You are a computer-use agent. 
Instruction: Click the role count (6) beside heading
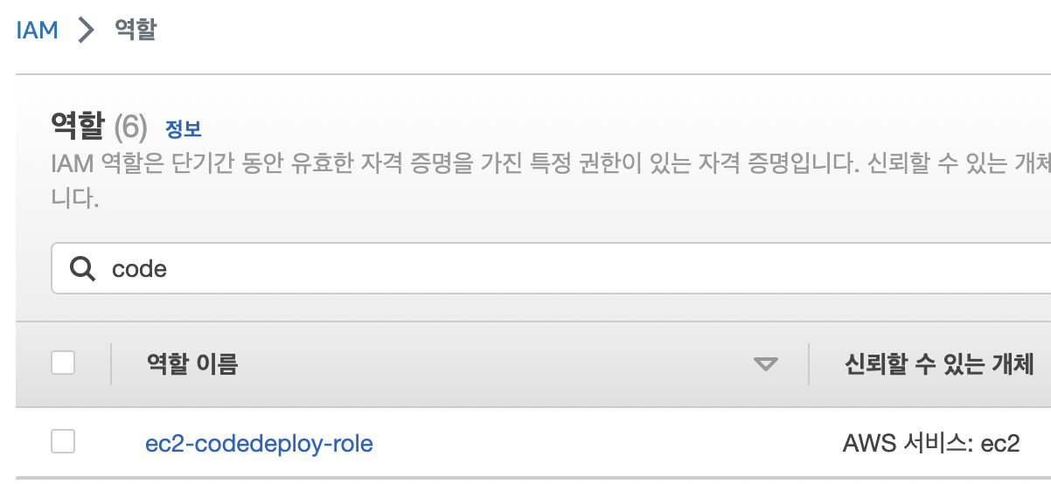tap(131, 128)
